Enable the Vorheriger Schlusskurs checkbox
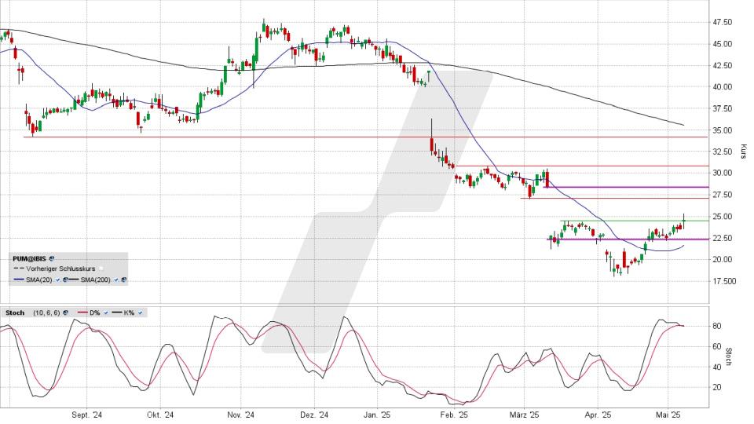The image size is (754, 424). (x=101, y=269)
